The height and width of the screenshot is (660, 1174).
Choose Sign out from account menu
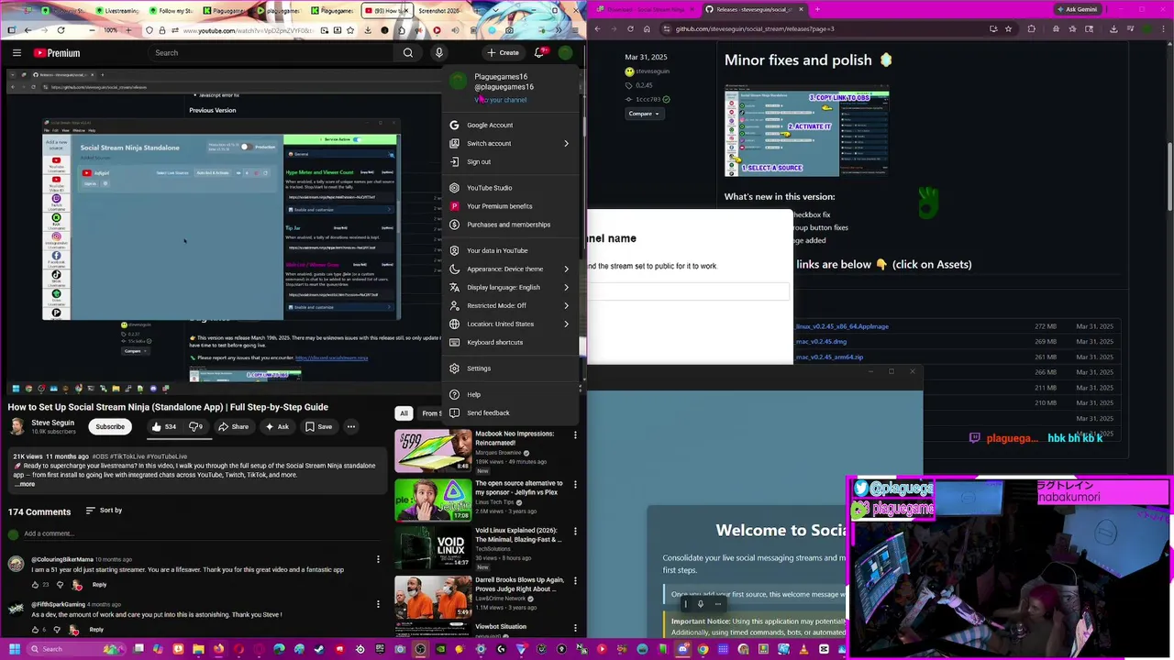(510, 162)
